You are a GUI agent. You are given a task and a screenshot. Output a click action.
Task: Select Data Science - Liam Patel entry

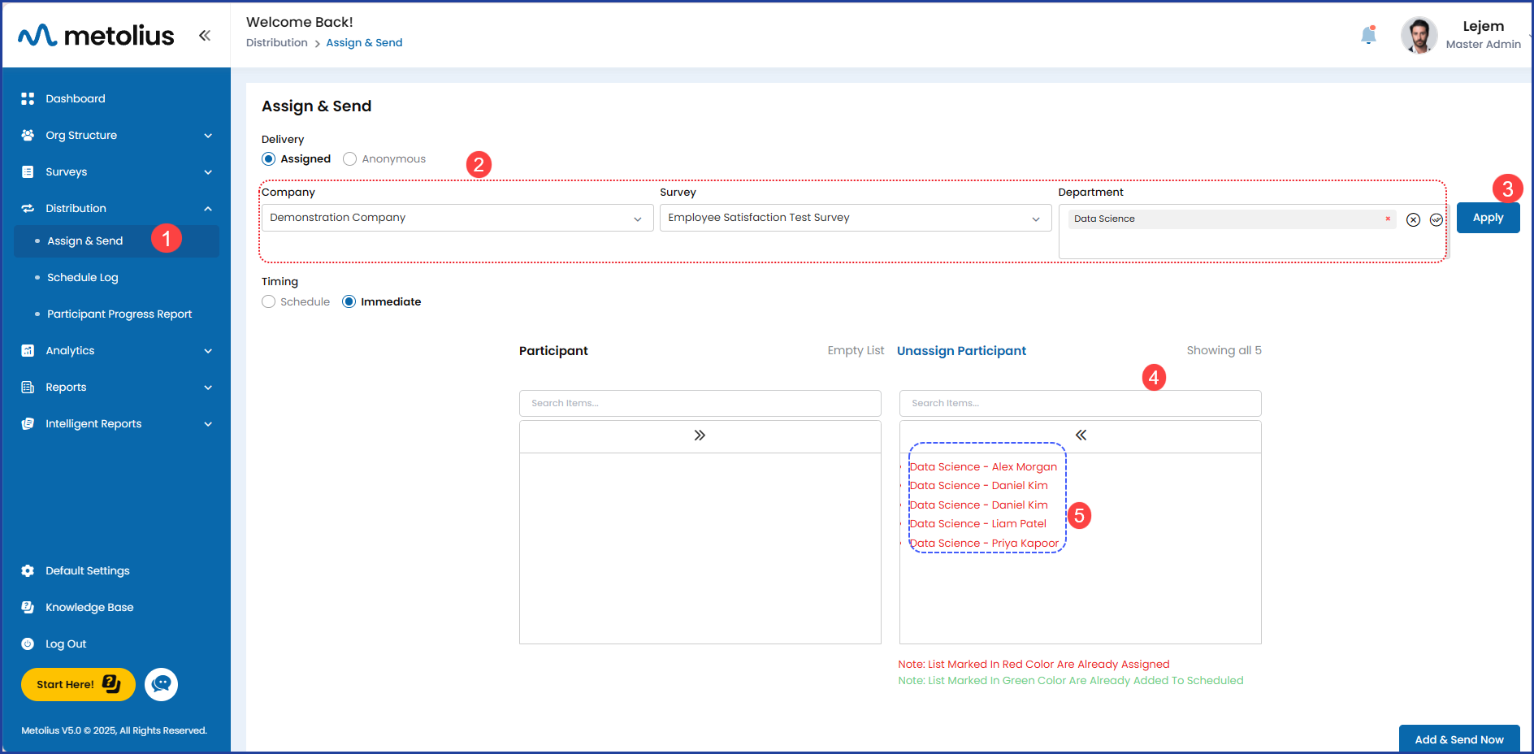pyautogui.click(x=978, y=524)
